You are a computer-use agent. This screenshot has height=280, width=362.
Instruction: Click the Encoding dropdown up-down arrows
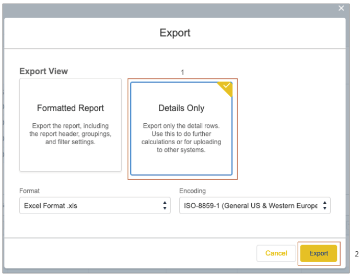tap(324, 205)
